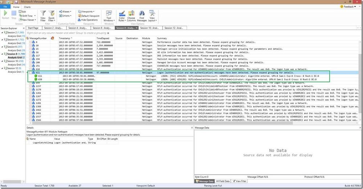Expand message row 8 grouping
The width and height of the screenshot is (363, 189).
click(x=30, y=42)
